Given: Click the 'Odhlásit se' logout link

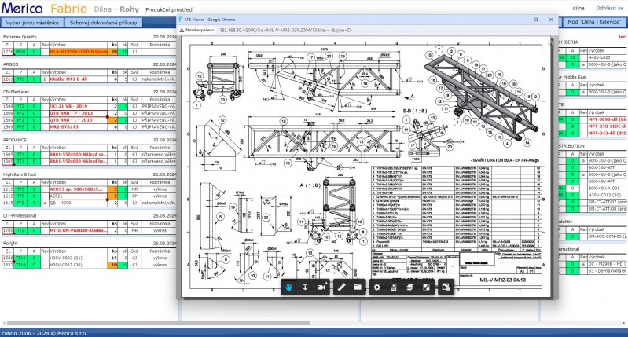Looking at the screenshot, I should point(610,7).
